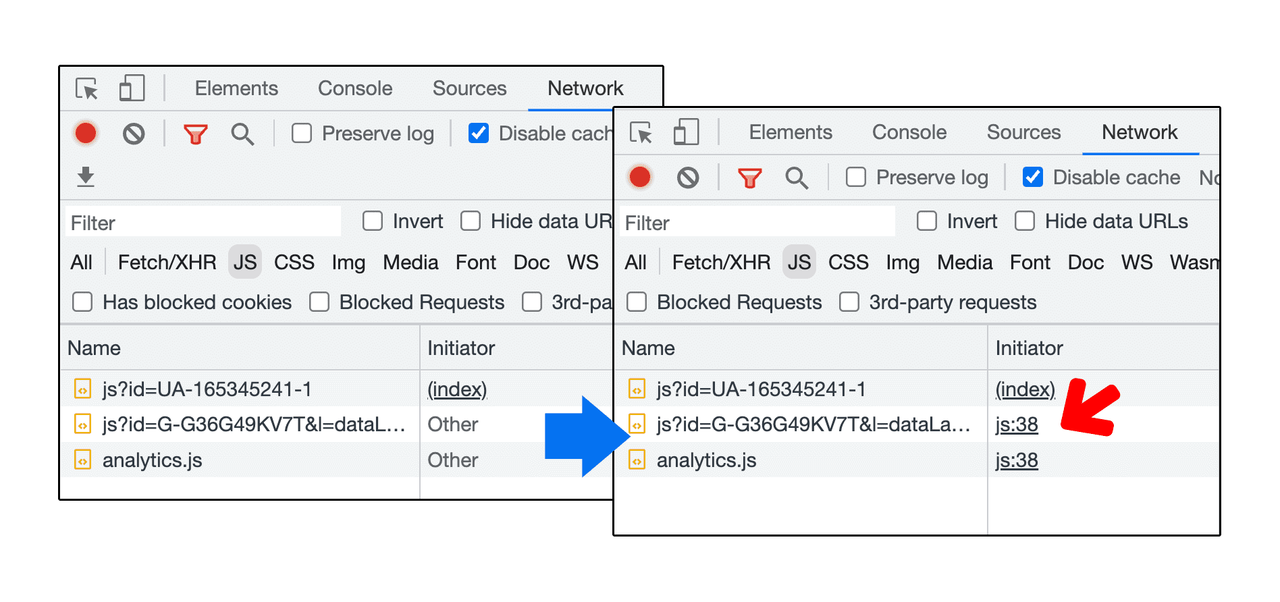Enable 3rd-party requests filtering
This screenshot has height=602, width=1280.
tap(850, 302)
